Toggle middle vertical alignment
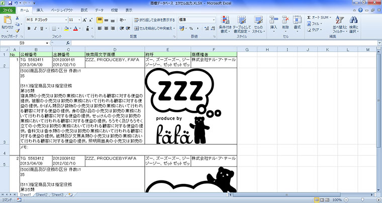This screenshot has height=203, width=382. click(106, 20)
